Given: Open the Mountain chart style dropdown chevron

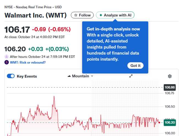Looking at the screenshot, I should pos(92,76).
